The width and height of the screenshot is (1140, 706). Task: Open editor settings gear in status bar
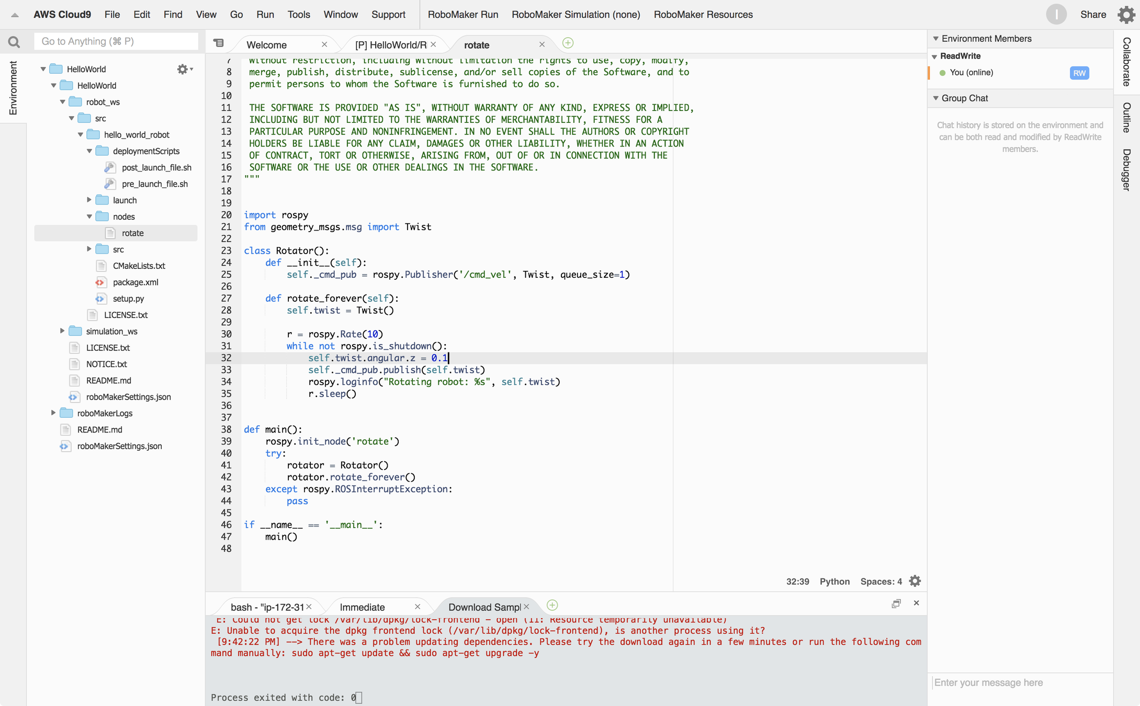click(915, 581)
